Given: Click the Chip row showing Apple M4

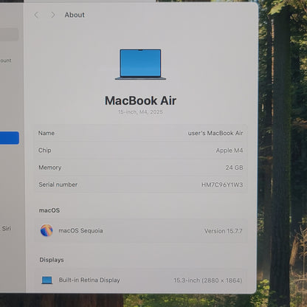Looking at the screenshot, I should (x=141, y=151).
